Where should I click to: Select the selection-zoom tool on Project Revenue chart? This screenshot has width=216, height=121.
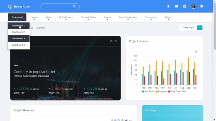click(118, 120)
